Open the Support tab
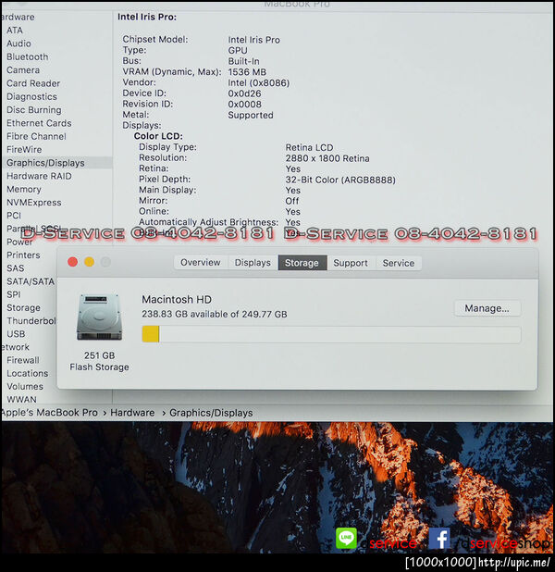The image size is (555, 572). pyautogui.click(x=351, y=263)
